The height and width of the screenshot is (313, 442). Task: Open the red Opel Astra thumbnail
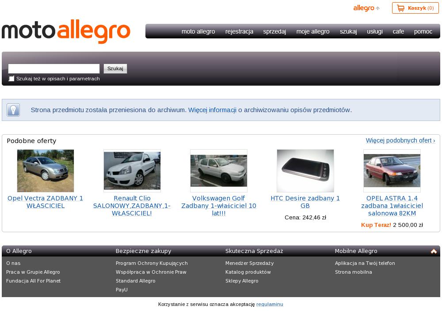(392, 171)
